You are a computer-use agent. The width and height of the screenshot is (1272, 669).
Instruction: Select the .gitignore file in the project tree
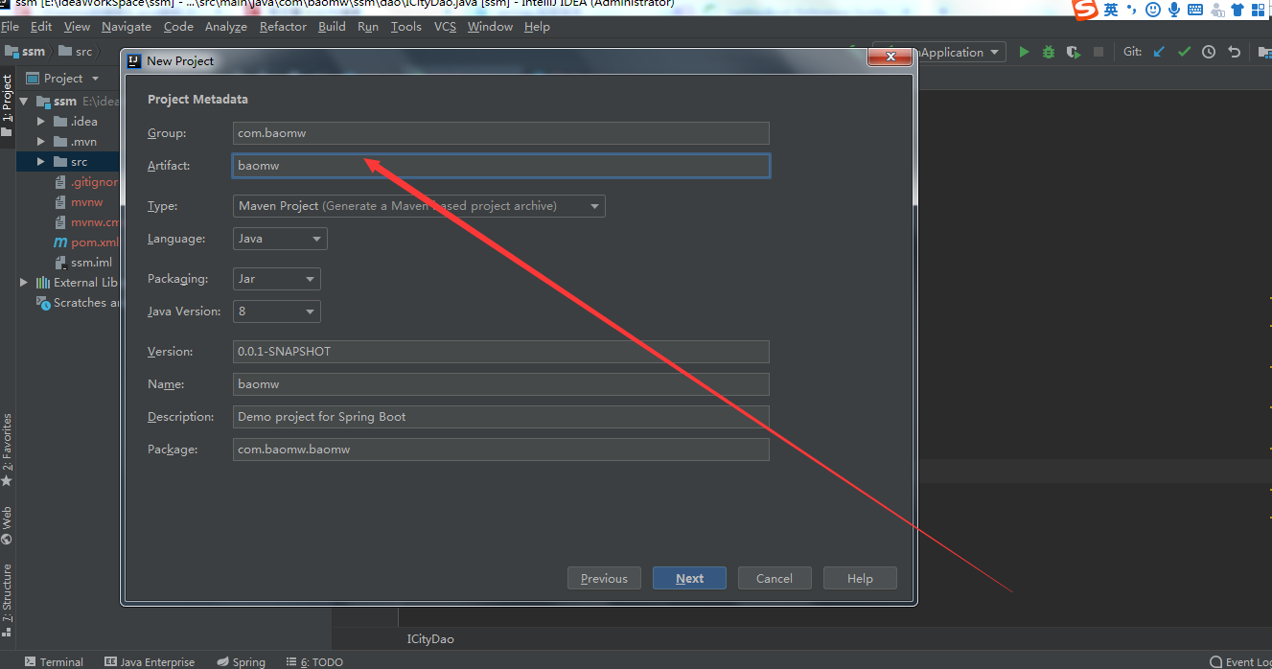(86, 182)
